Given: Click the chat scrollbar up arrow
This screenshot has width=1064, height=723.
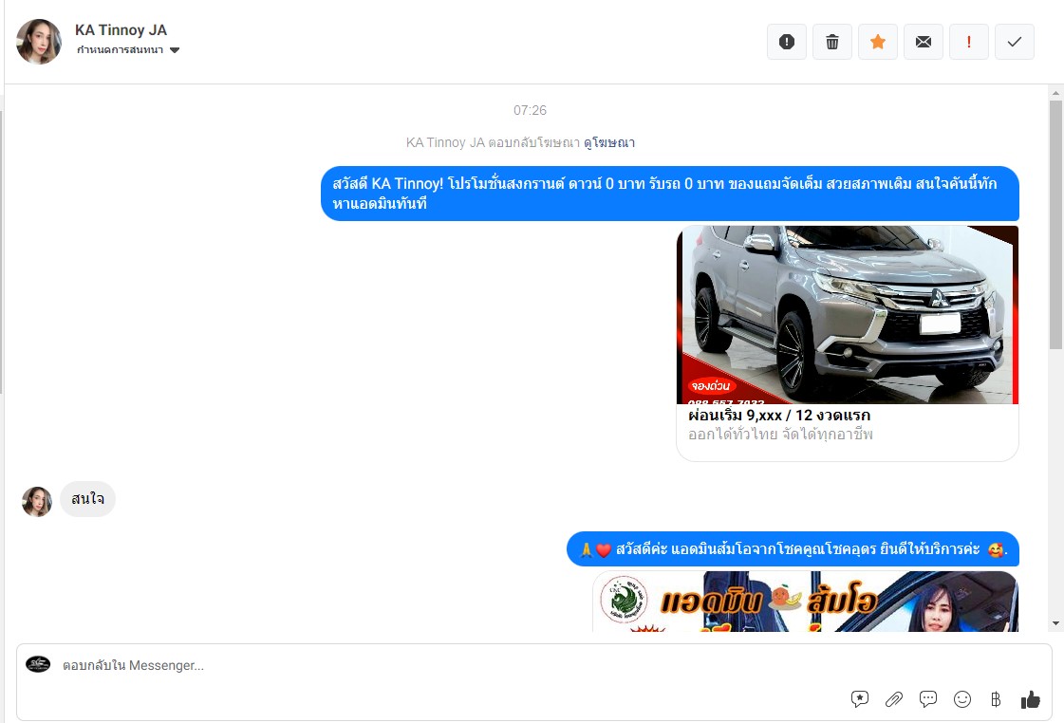Looking at the screenshot, I should tap(1055, 93).
